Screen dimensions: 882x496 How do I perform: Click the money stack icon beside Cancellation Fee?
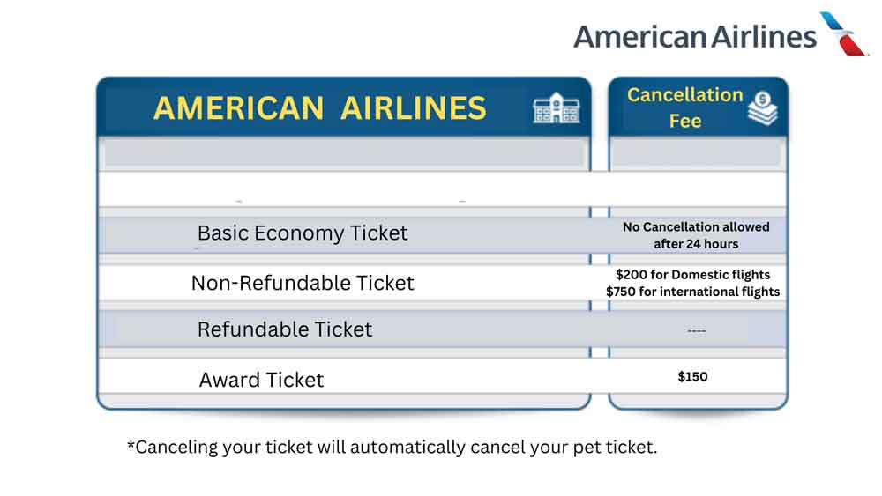[762, 107]
